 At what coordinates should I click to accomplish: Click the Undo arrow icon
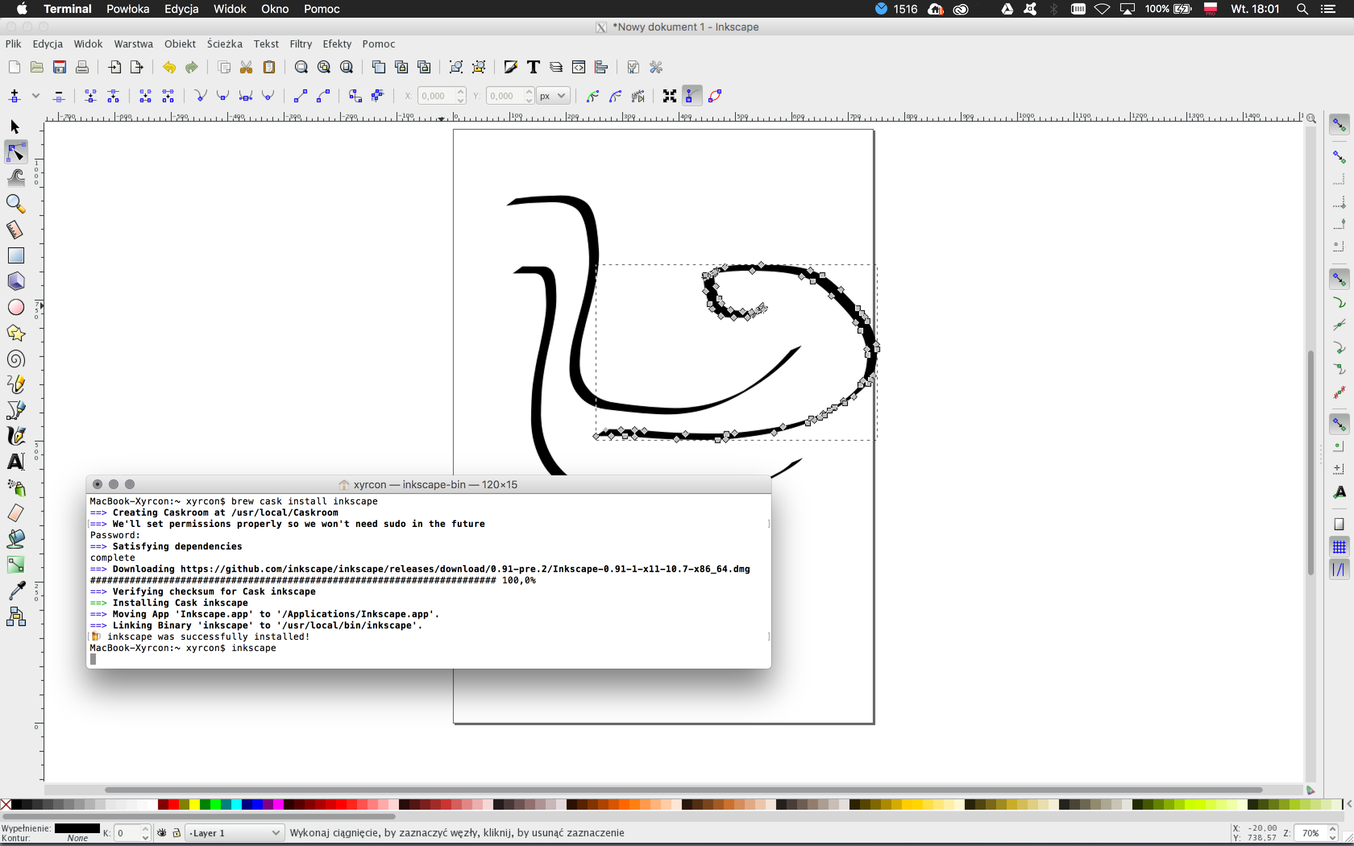[169, 67]
